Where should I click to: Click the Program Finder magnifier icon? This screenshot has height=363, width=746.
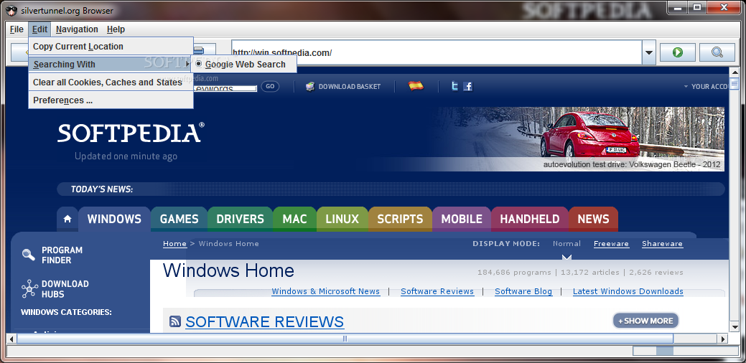point(29,255)
